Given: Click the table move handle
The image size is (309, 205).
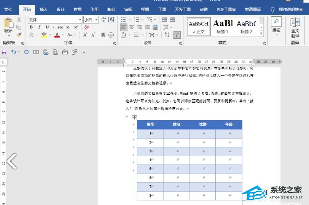Looking at the screenshot, I should click(x=134, y=118).
